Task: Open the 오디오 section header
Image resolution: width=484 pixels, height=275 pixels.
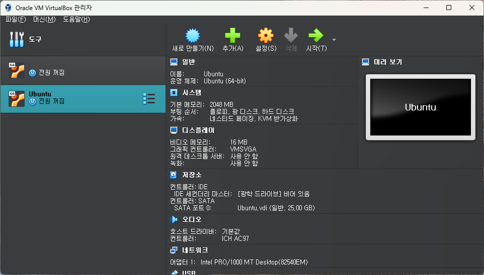Action: point(192,219)
